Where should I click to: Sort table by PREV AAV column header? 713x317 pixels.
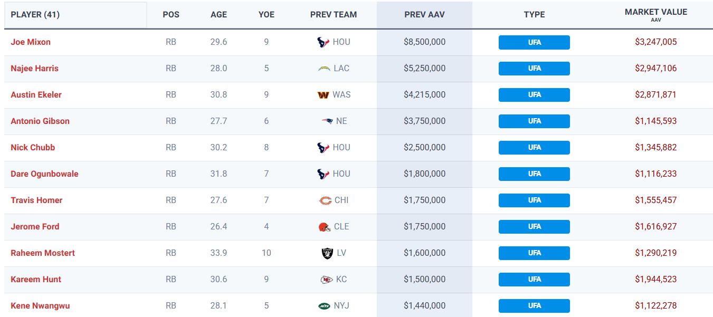click(x=424, y=15)
